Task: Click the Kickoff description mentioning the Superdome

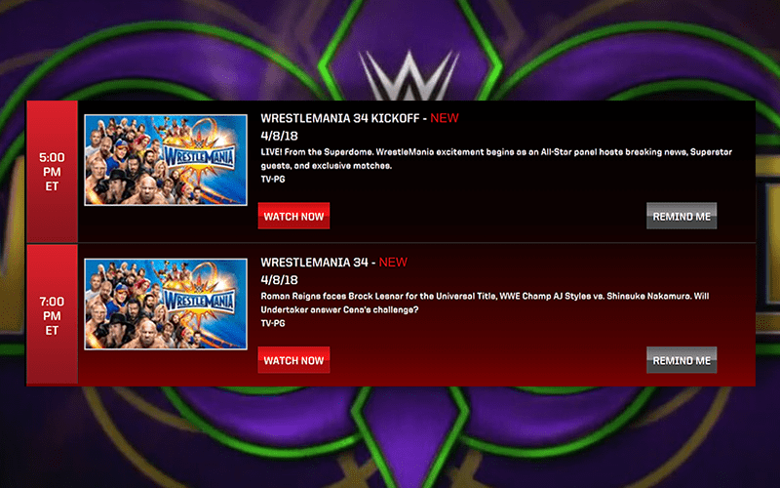Action: pyautogui.click(x=496, y=159)
